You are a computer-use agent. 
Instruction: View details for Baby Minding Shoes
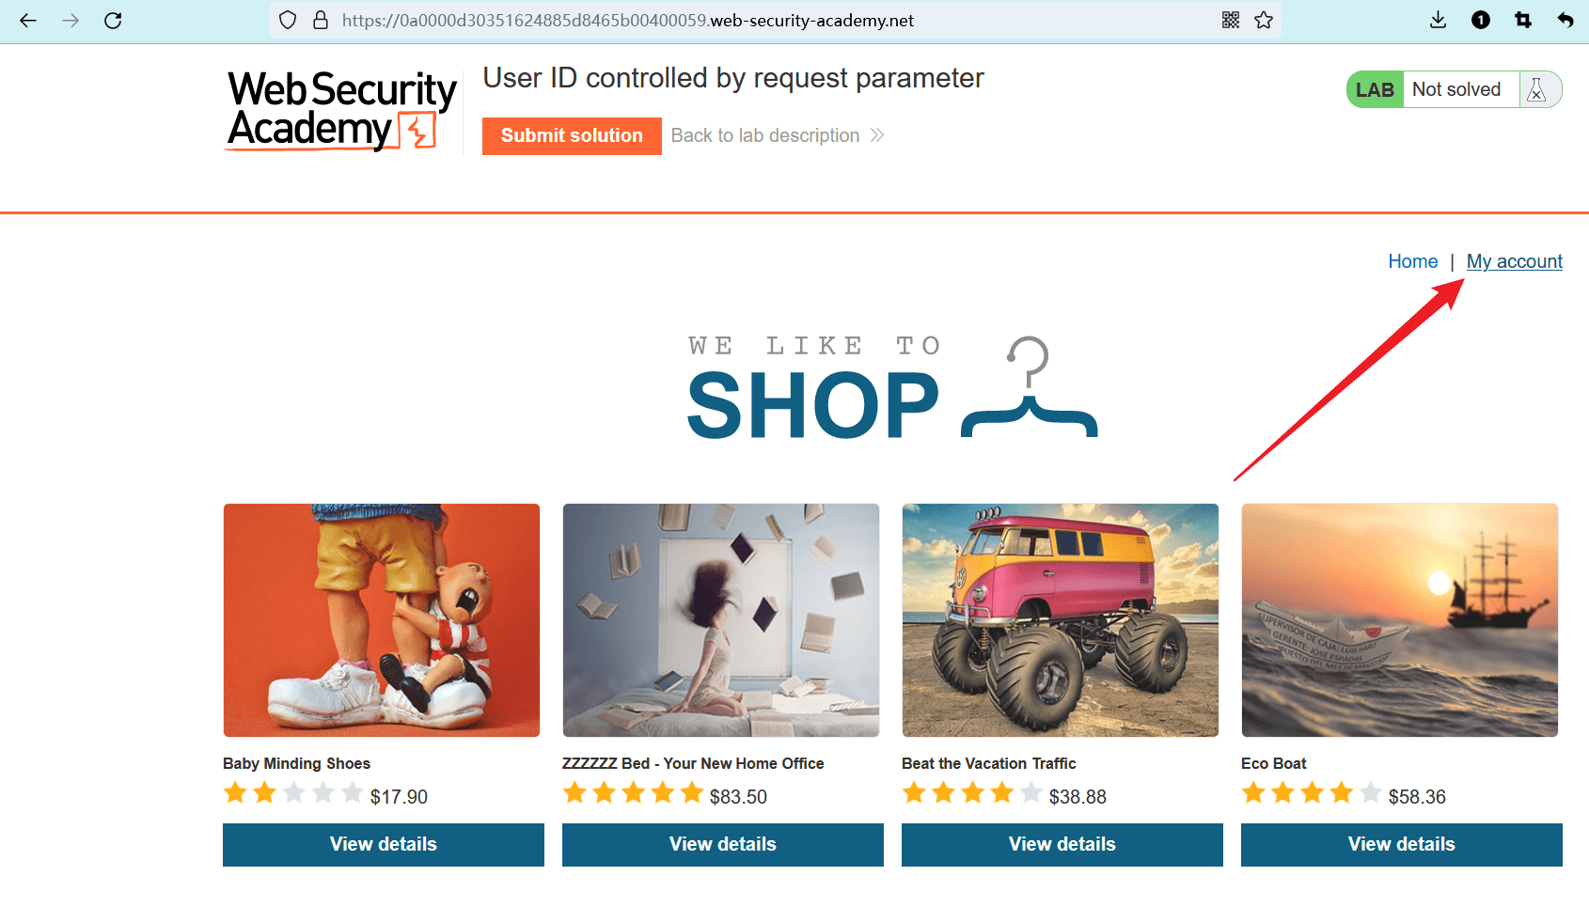point(383,845)
